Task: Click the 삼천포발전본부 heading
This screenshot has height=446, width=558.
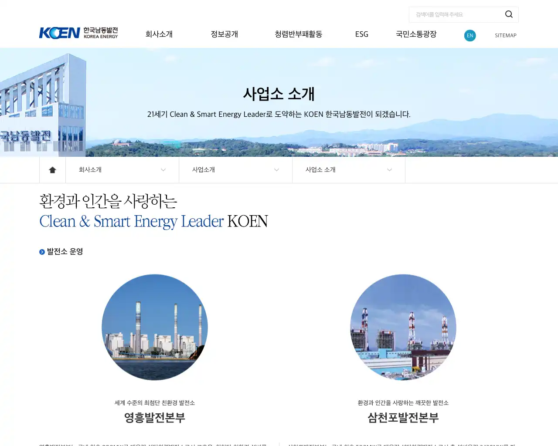Action: pyautogui.click(x=403, y=418)
